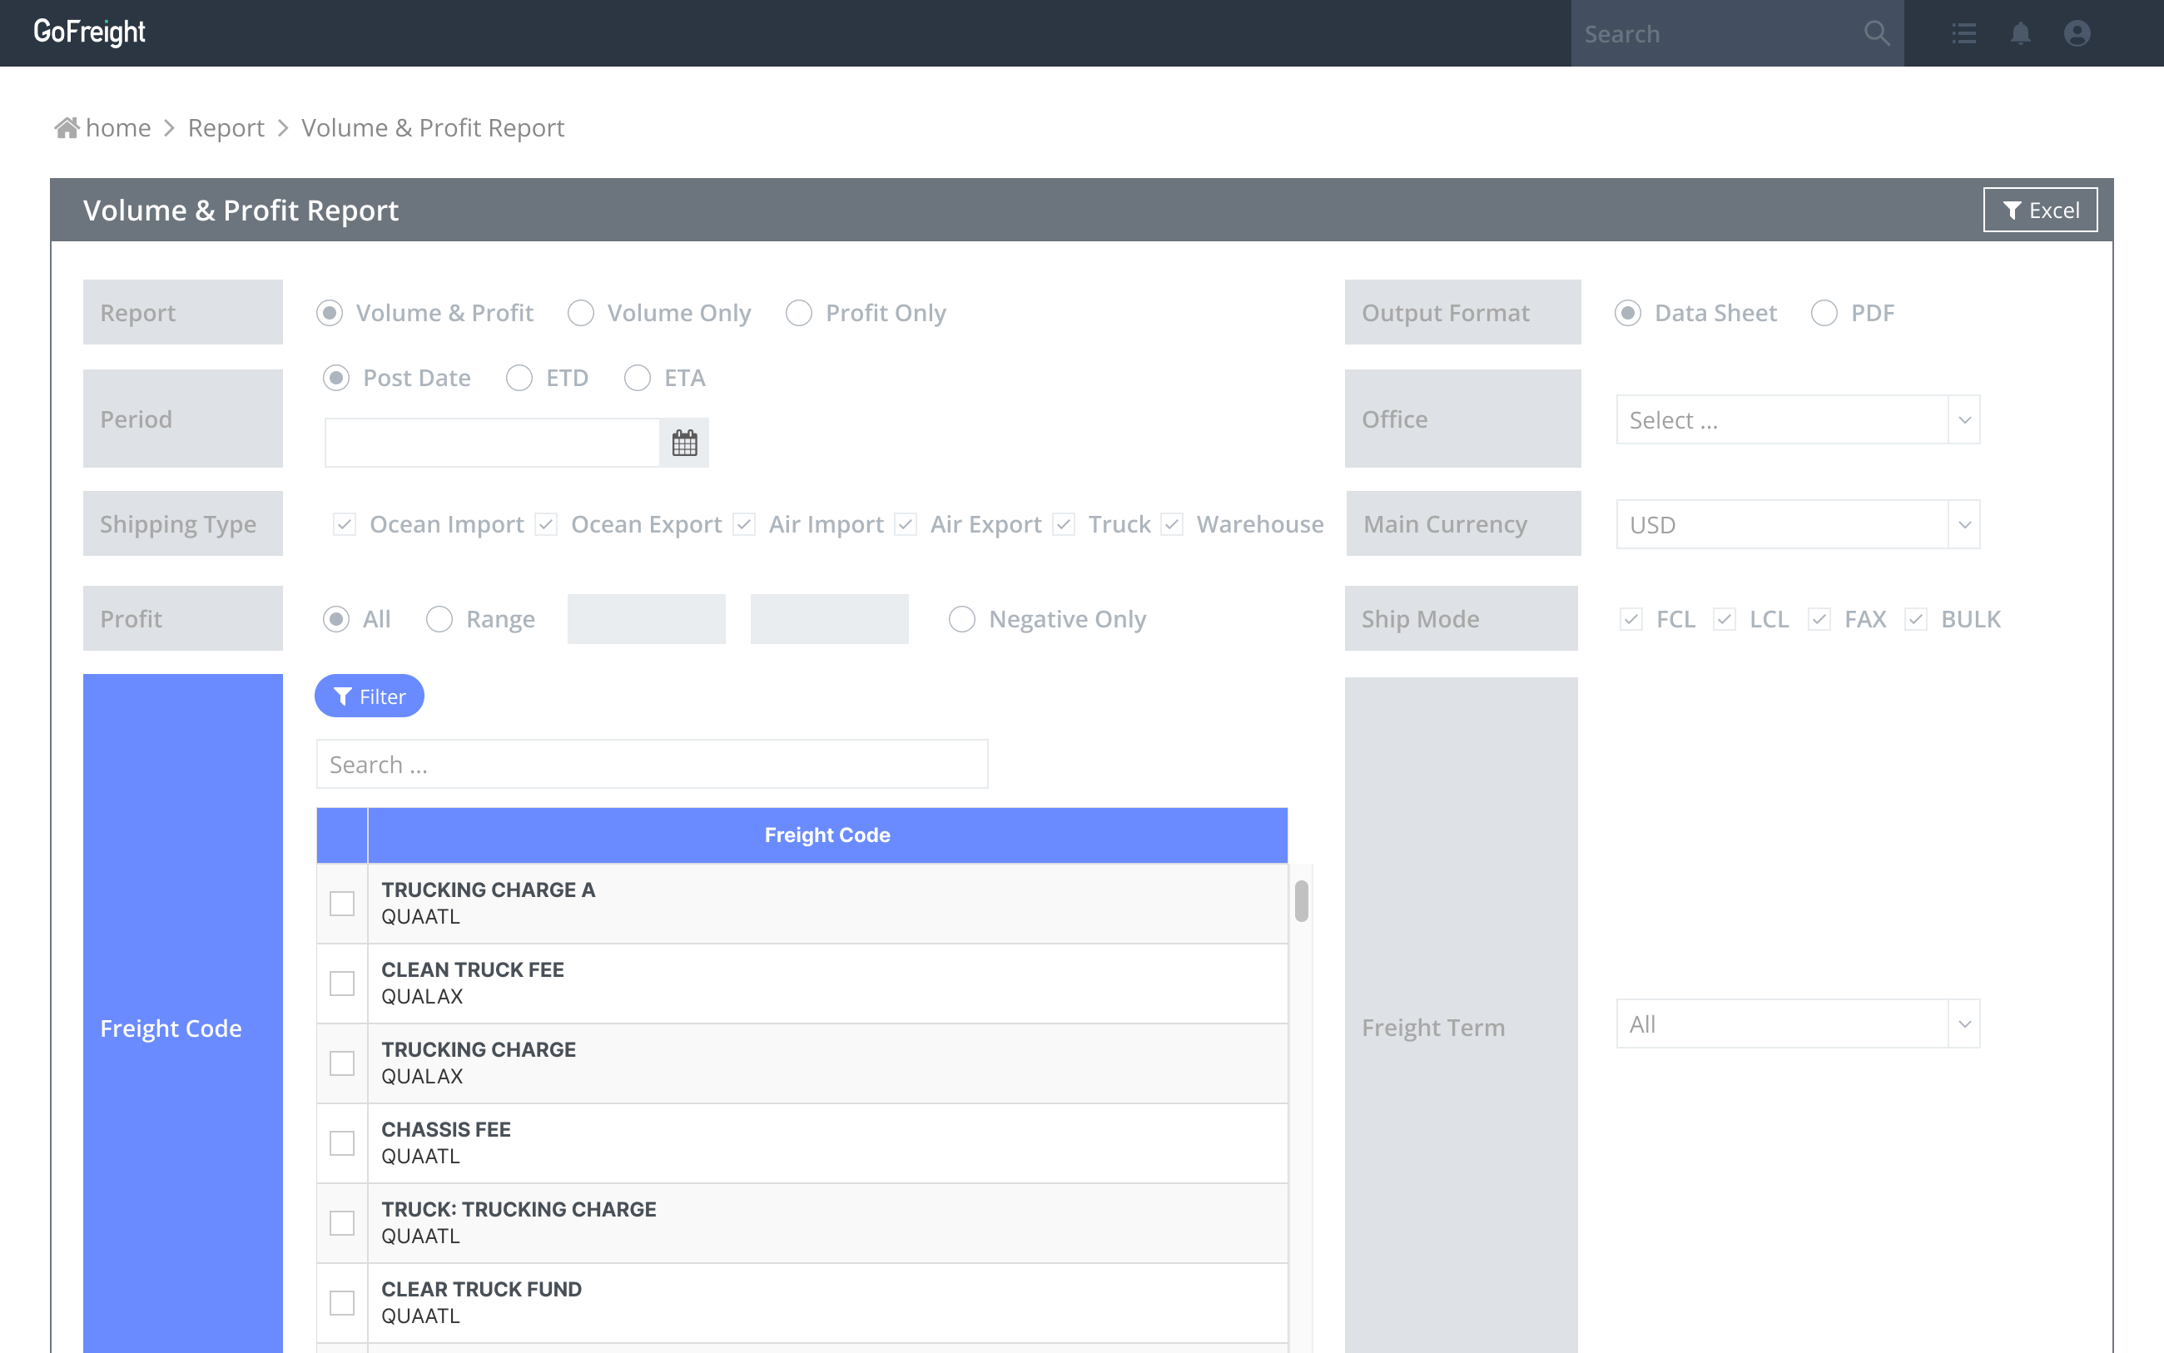This screenshot has height=1353, width=2164.
Task: Open Volume & Profit Report breadcrumb link
Action: click(432, 128)
